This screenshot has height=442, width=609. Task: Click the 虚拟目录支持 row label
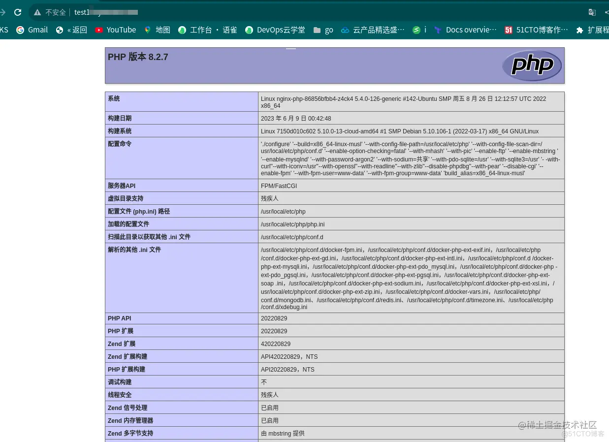point(126,198)
